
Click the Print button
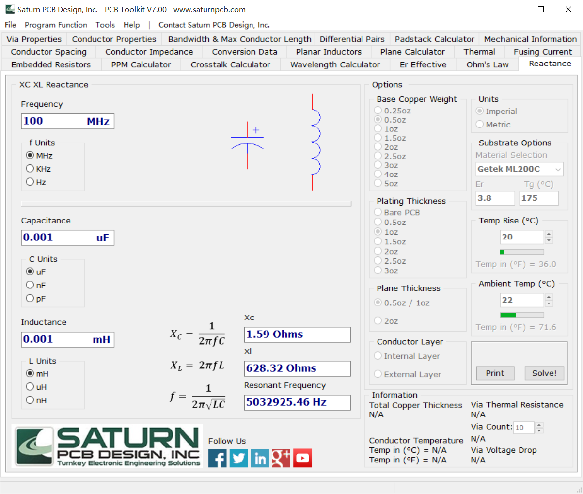(495, 373)
